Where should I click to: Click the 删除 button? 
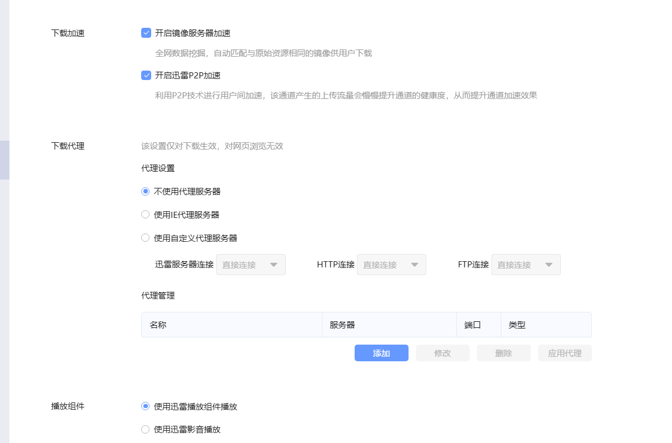point(503,353)
